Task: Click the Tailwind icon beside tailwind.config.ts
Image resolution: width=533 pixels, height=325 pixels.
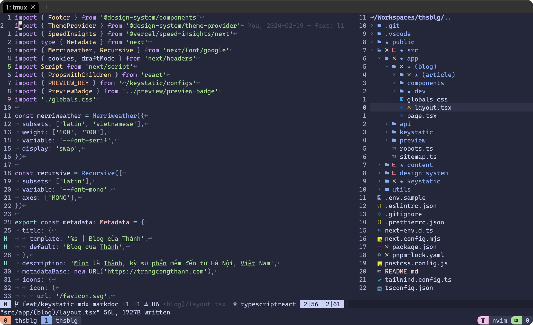Action: [x=379, y=280]
